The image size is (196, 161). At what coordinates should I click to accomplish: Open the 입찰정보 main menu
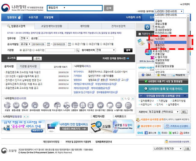click(x=12, y=17)
